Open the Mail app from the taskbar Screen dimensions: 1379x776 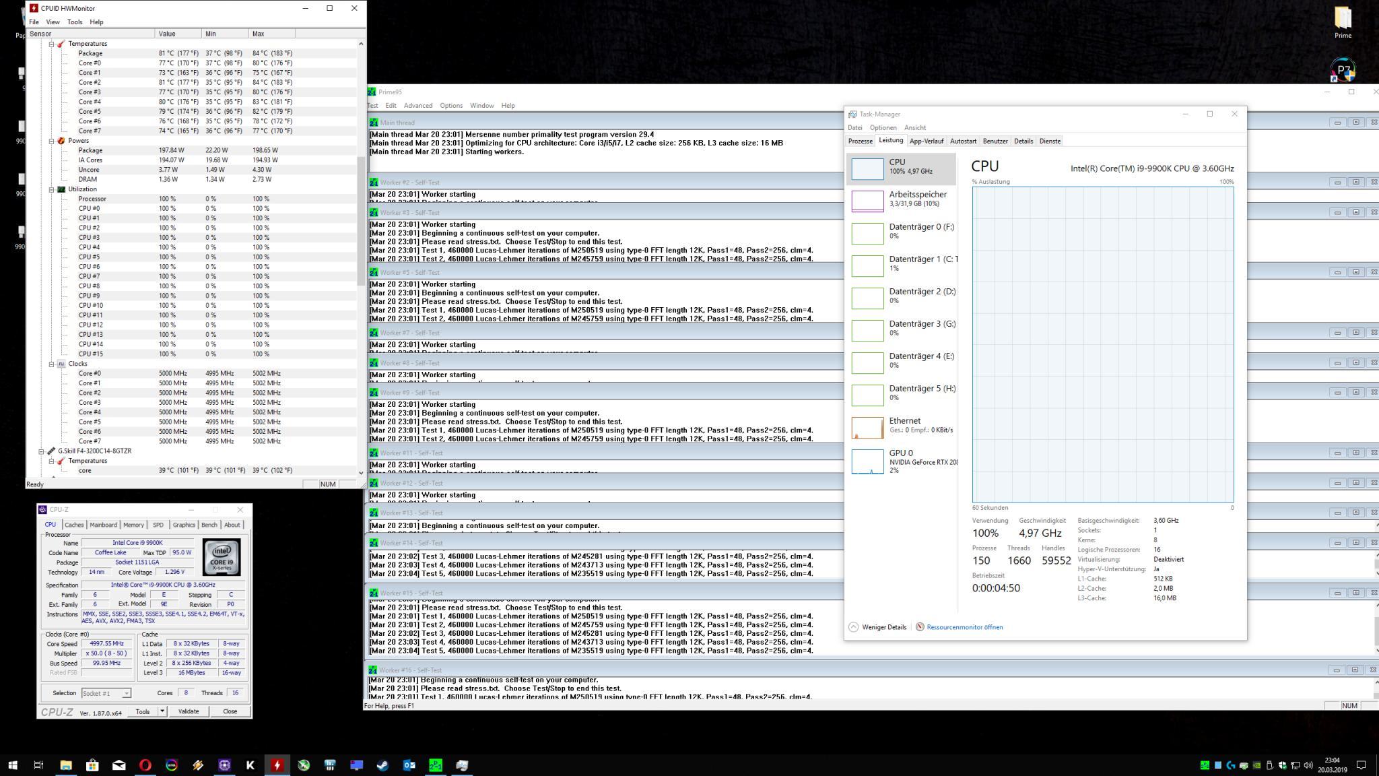click(x=119, y=765)
